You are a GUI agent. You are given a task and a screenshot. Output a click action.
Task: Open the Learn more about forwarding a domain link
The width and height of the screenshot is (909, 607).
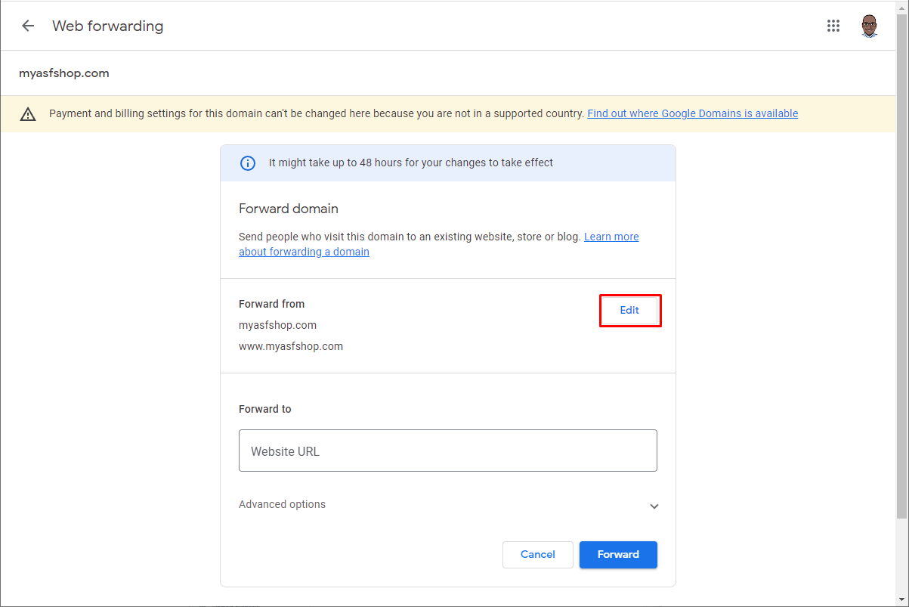pyautogui.click(x=439, y=244)
